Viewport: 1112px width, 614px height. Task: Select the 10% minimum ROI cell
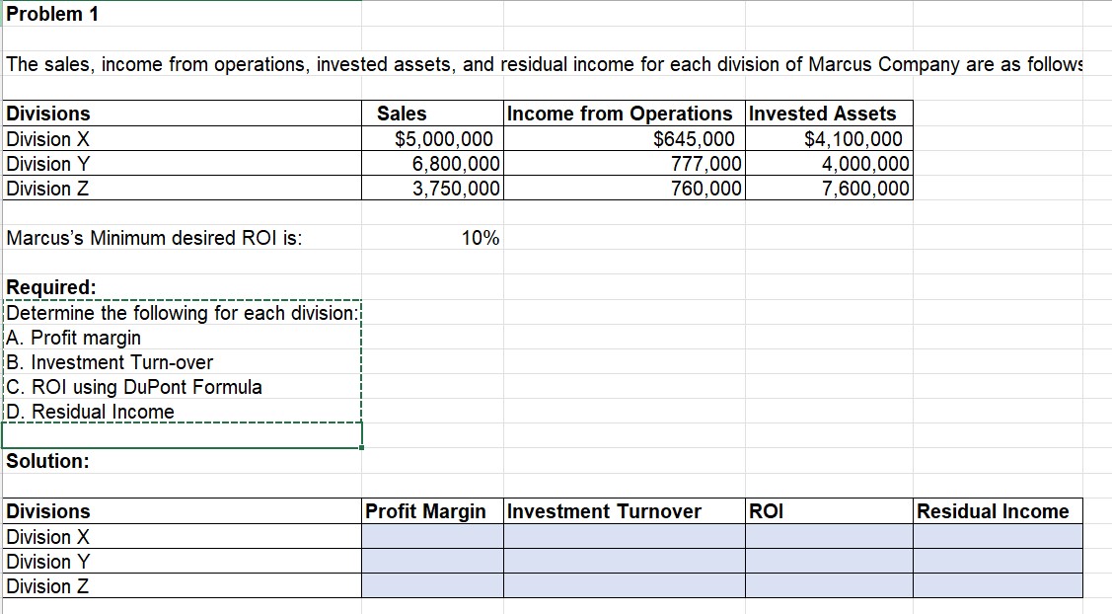click(x=432, y=237)
